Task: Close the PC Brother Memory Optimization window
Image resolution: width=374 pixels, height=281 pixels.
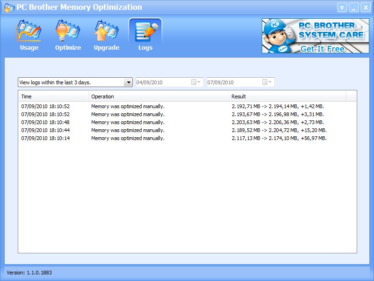Action: pos(366,7)
